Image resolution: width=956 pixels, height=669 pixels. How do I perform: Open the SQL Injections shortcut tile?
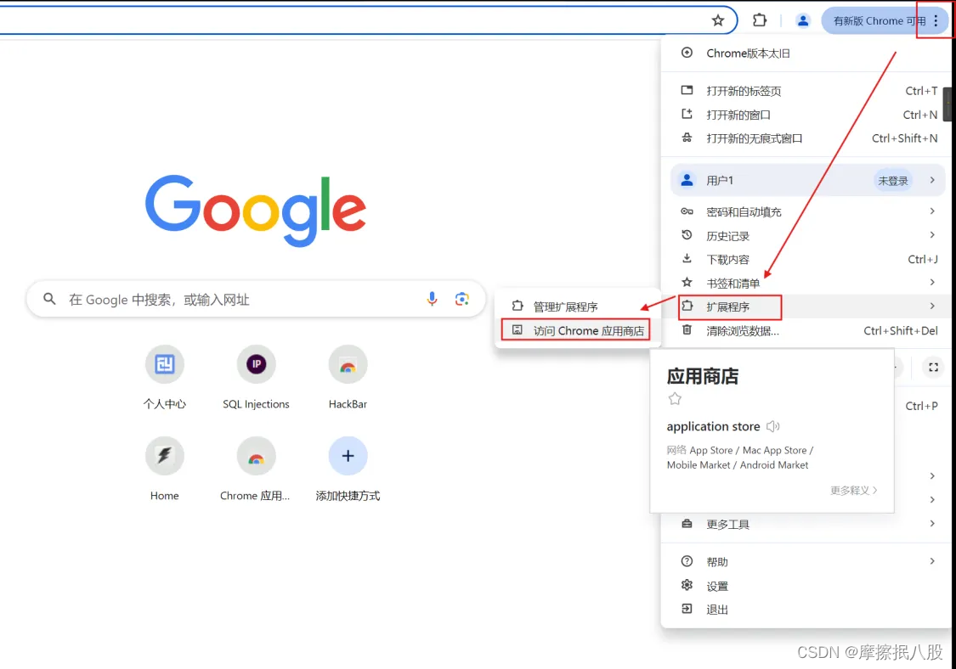point(256,378)
